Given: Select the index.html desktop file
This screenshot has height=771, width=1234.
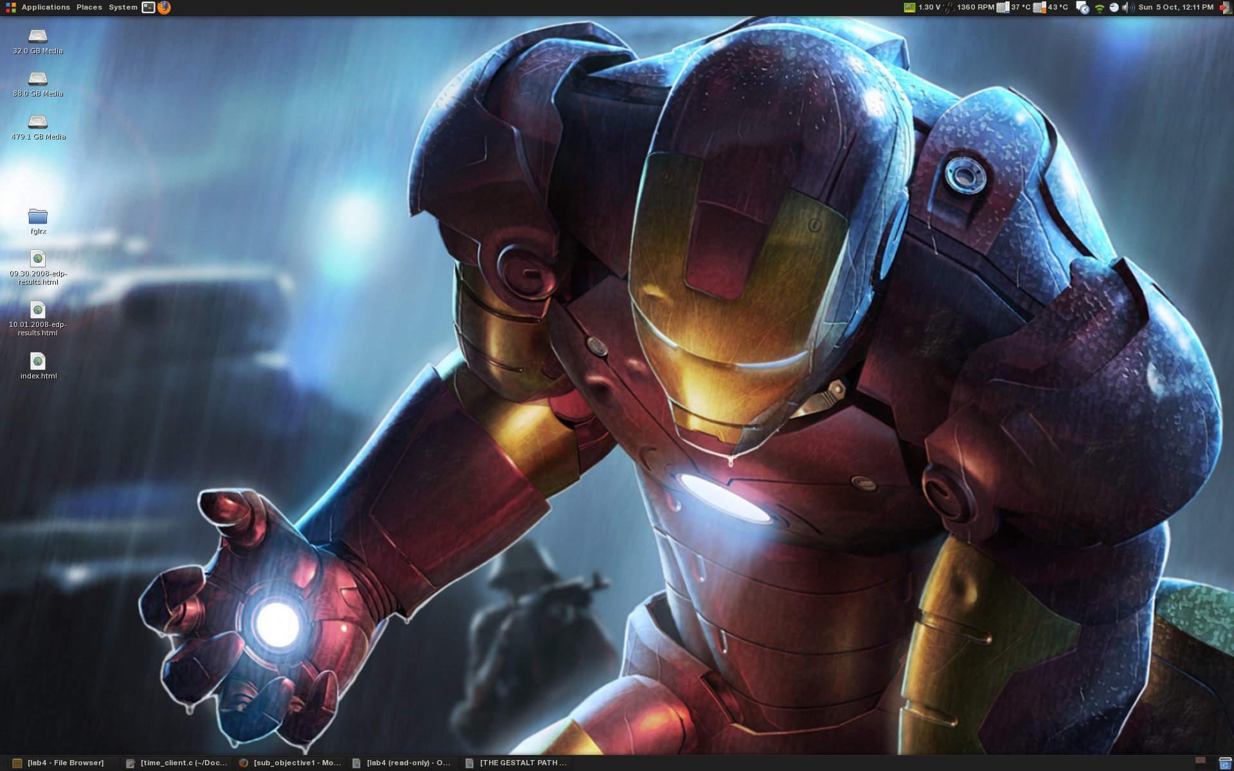Looking at the screenshot, I should click(x=38, y=362).
